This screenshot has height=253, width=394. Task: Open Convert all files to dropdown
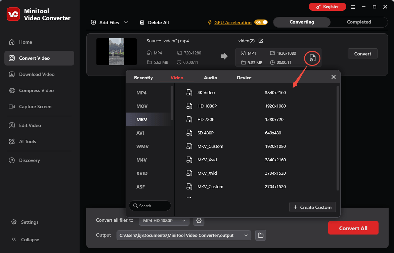coord(164,221)
